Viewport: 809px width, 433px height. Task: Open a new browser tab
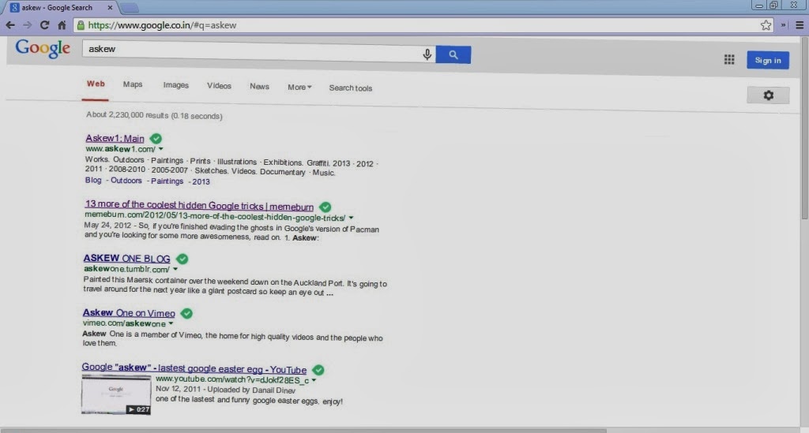pyautogui.click(x=129, y=8)
